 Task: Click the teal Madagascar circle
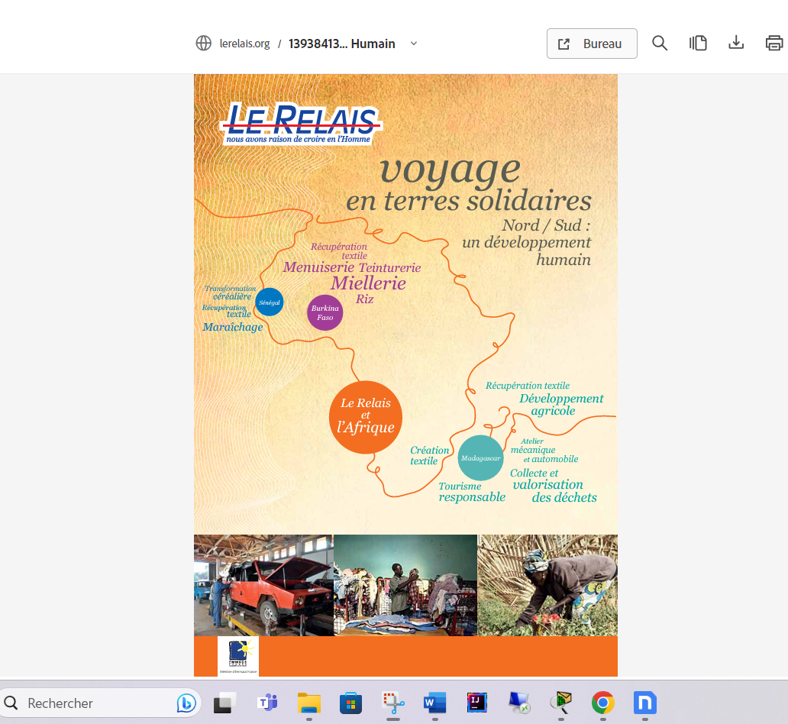pos(480,458)
